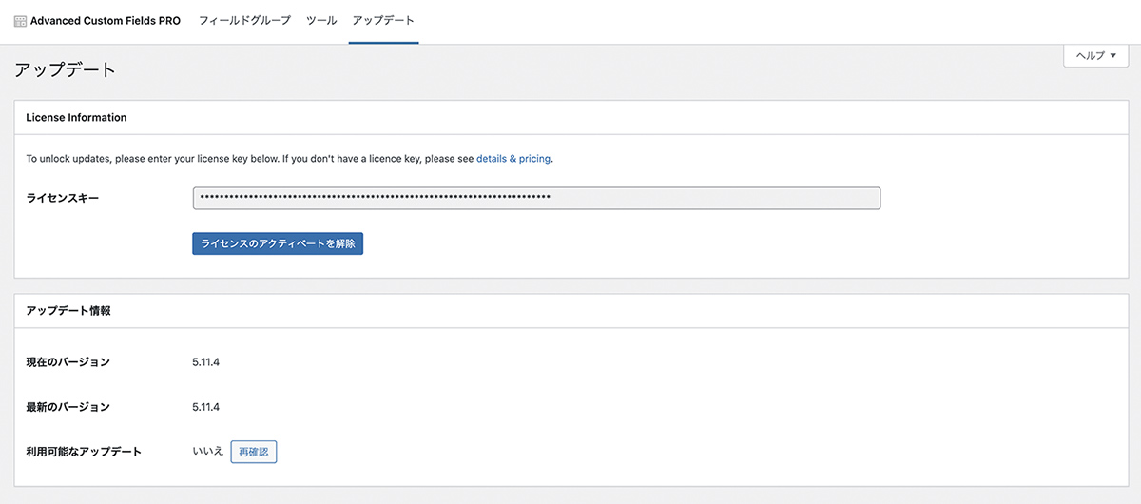Click the Advanced Custom Fields PRO grid icon
This screenshot has height=504, width=1141.
pos(21,21)
